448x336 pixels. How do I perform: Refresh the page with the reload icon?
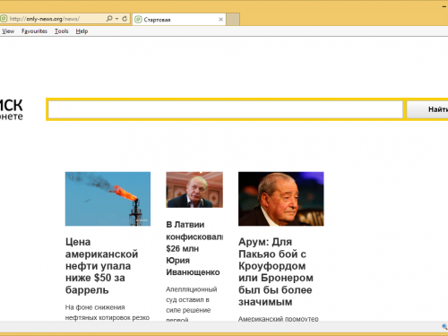pyautogui.click(x=125, y=19)
